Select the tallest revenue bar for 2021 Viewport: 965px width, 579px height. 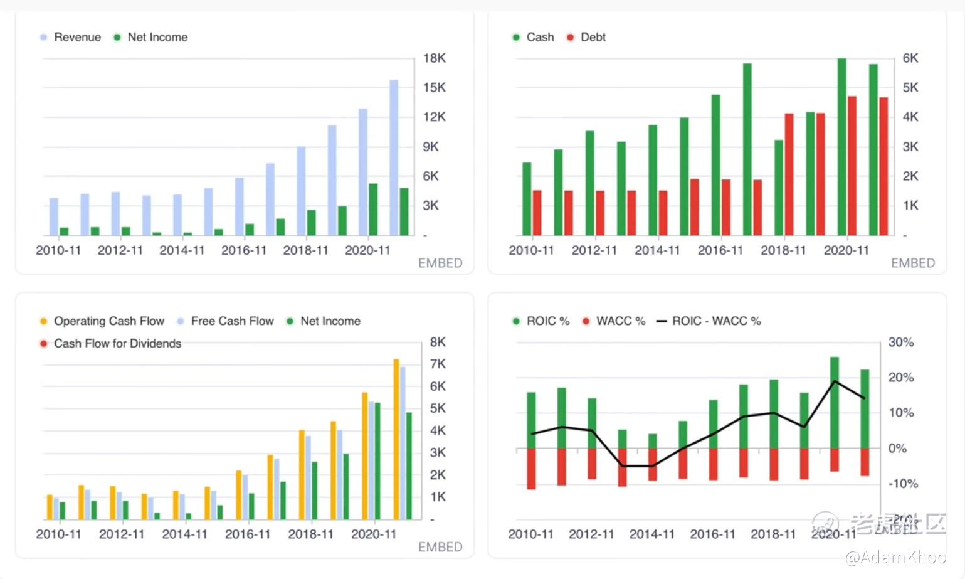coord(394,157)
